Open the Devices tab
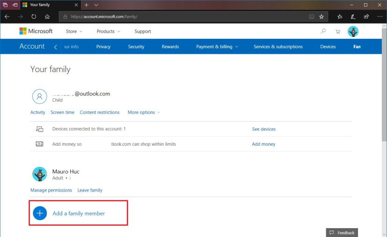This screenshot has height=237, width=387. pyautogui.click(x=328, y=46)
